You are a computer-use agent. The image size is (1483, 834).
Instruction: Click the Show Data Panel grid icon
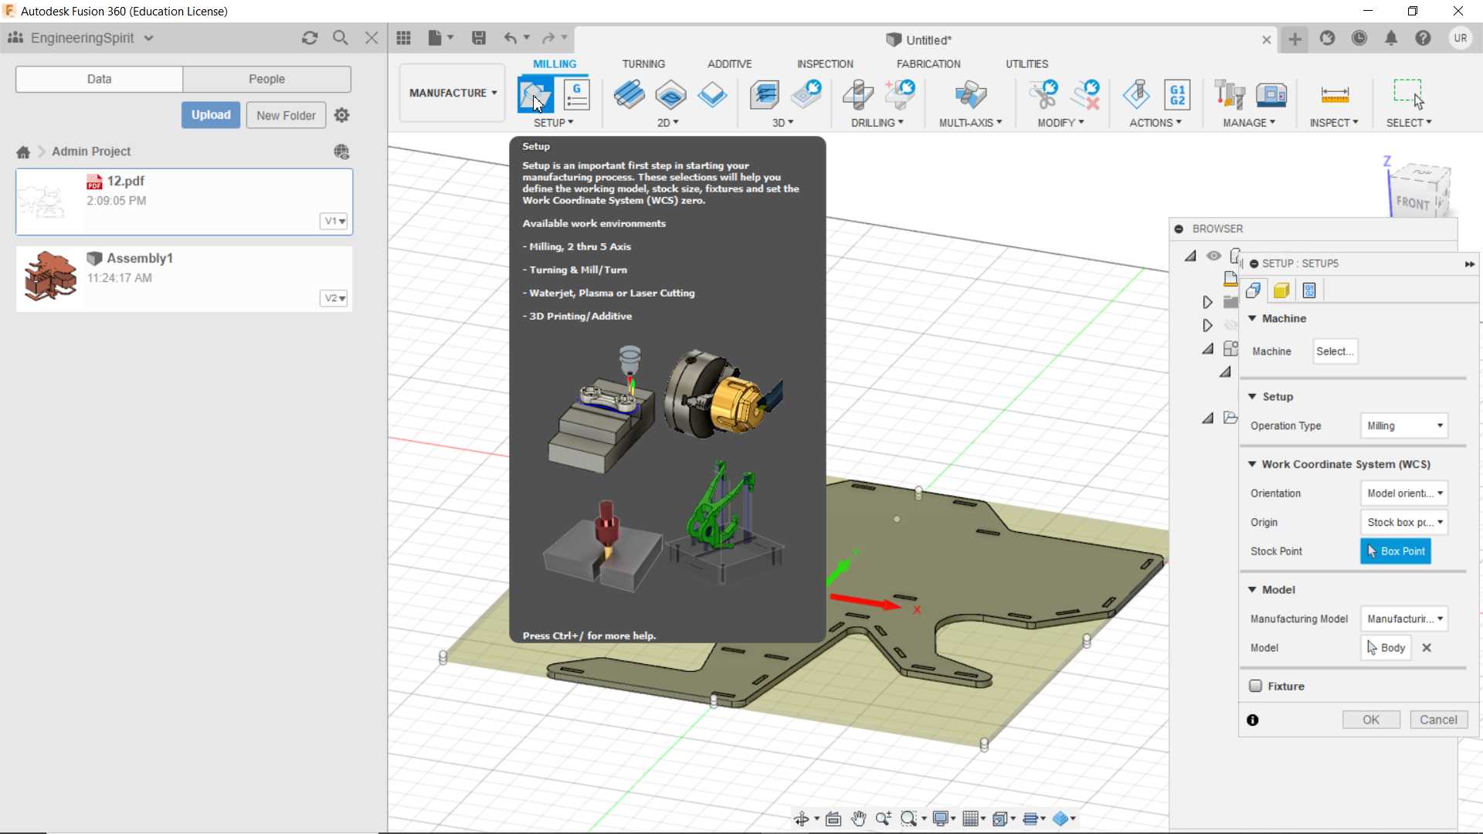(403, 38)
